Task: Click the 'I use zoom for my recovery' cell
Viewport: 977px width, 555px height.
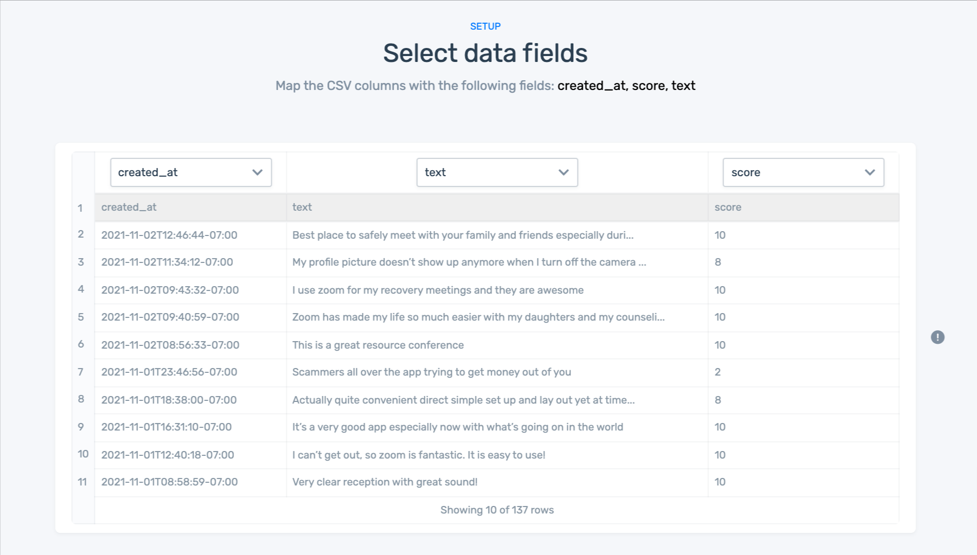Action: point(437,290)
